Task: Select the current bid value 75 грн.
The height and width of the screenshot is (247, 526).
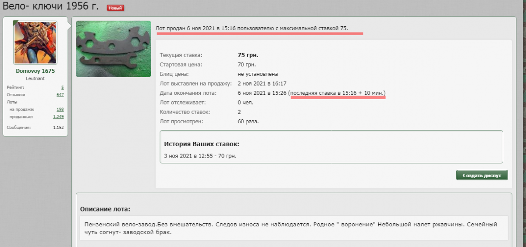Action: [x=248, y=55]
